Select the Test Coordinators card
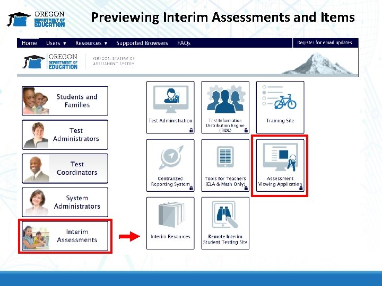 (65, 168)
